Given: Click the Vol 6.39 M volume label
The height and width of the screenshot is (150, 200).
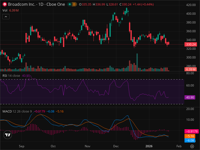Looking at the screenshot, I should pos(10,10).
